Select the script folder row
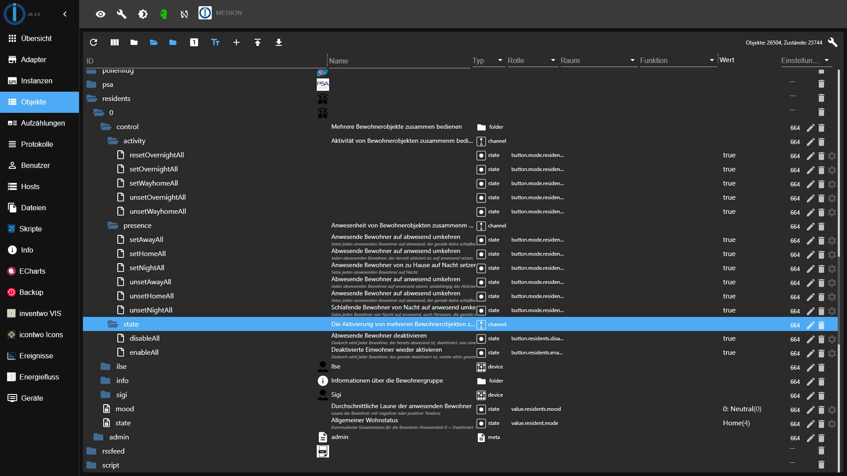The width and height of the screenshot is (847, 476). click(x=460, y=465)
